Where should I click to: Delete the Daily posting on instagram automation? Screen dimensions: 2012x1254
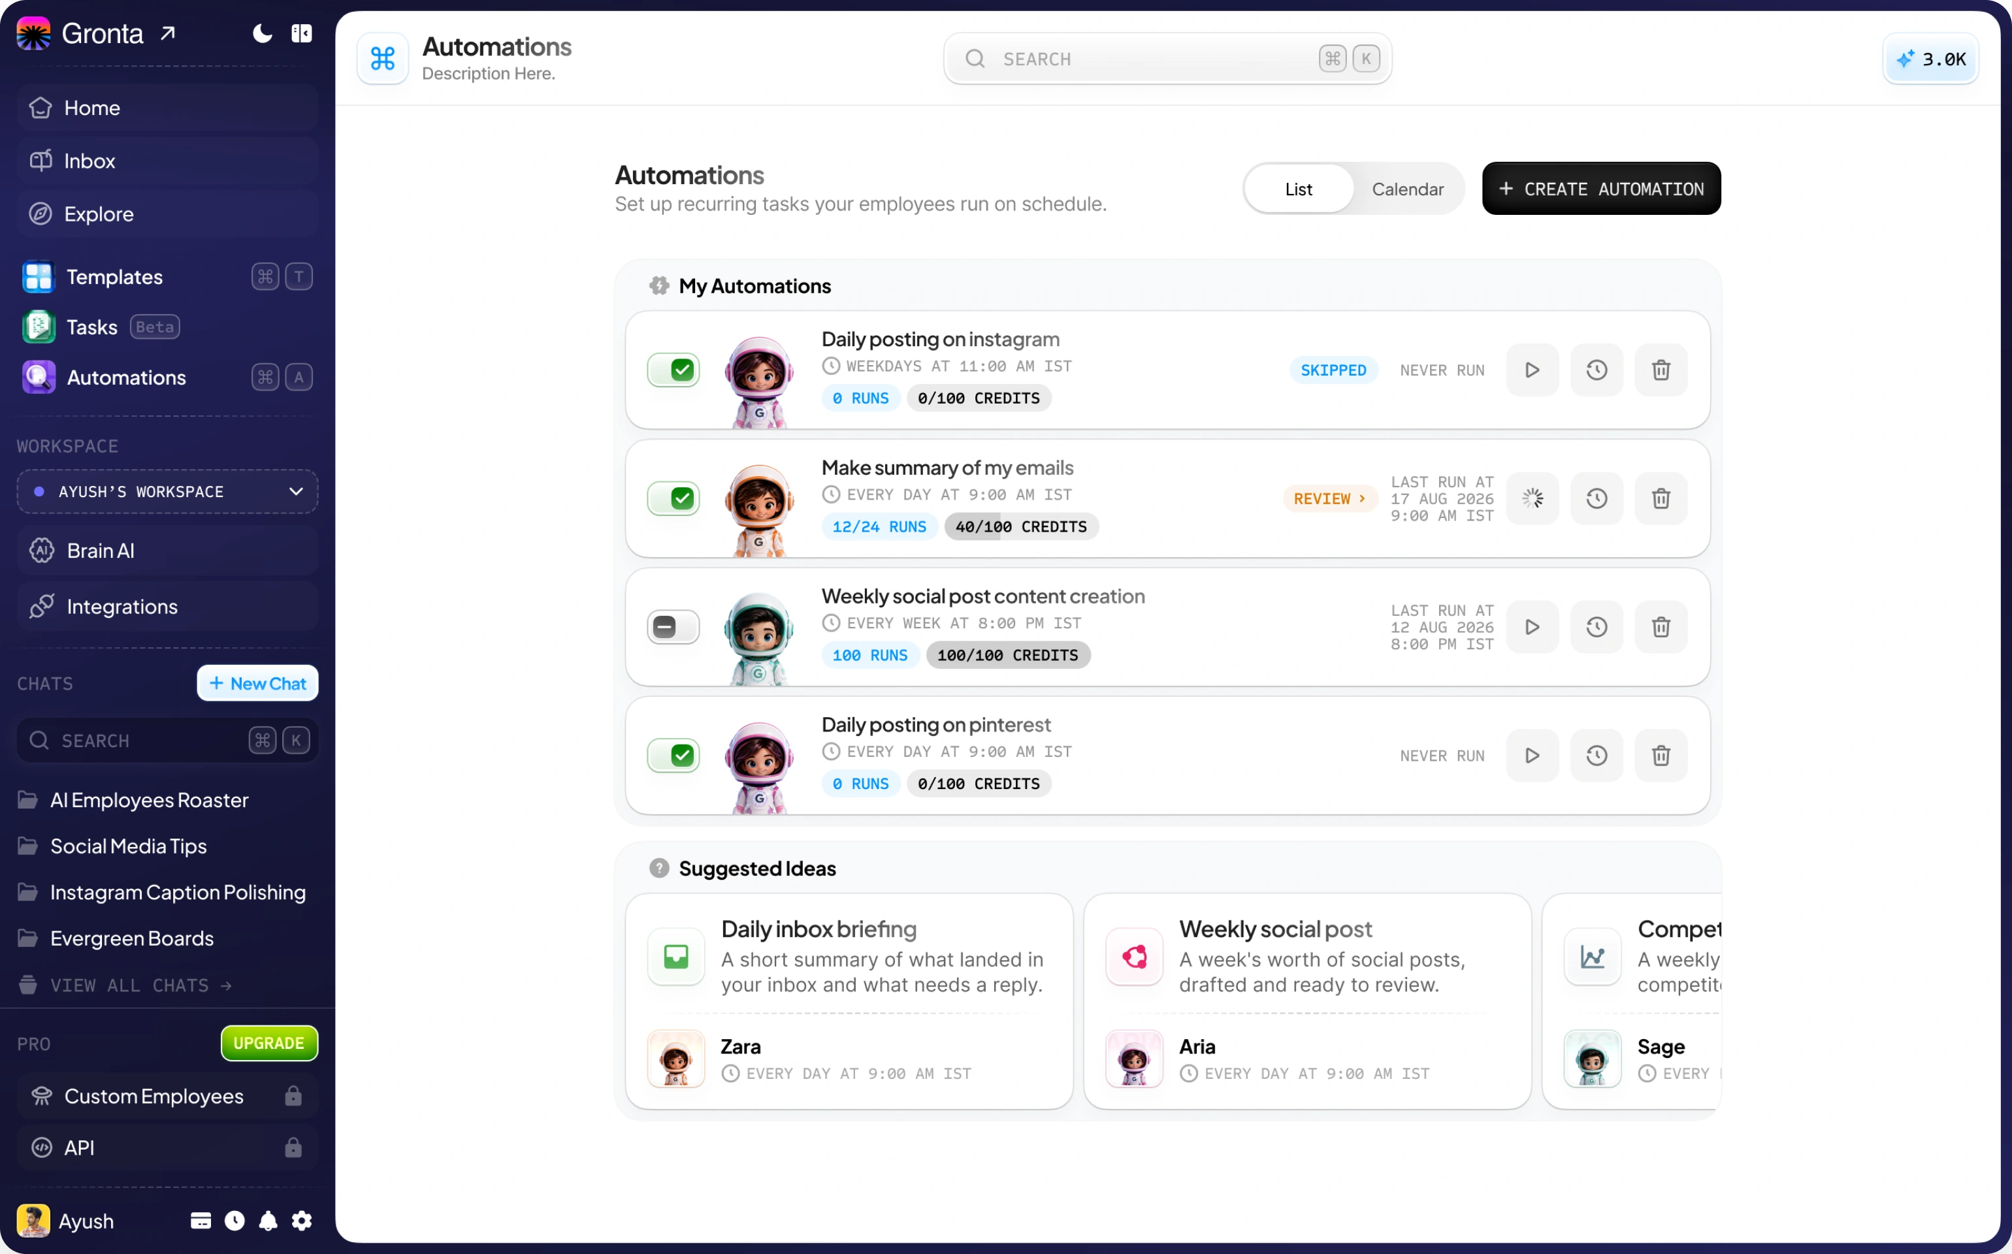(x=1661, y=370)
